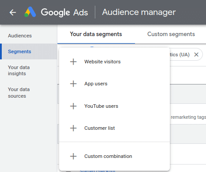This screenshot has width=206, height=172.
Task: Click the 'remarketing tags' text
Action: coord(188,117)
